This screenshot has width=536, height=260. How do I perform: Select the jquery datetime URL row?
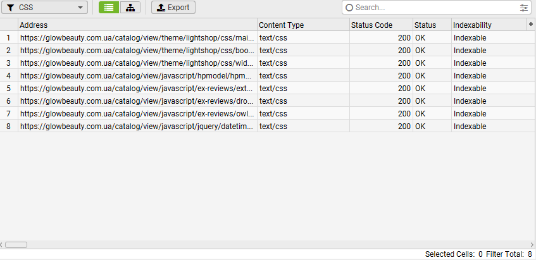137,126
